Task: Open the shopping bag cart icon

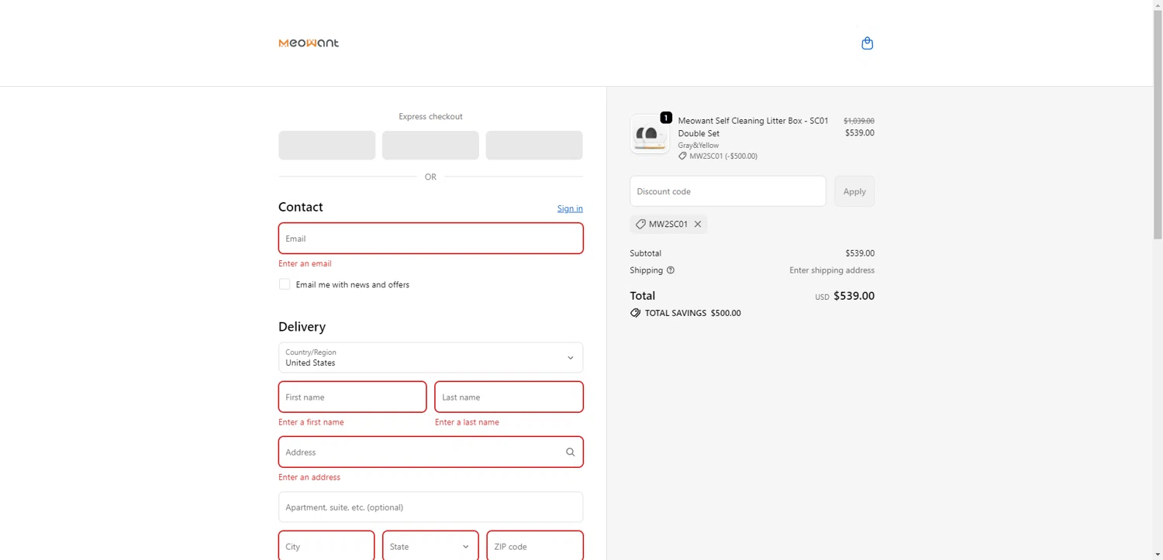Action: pos(868,43)
